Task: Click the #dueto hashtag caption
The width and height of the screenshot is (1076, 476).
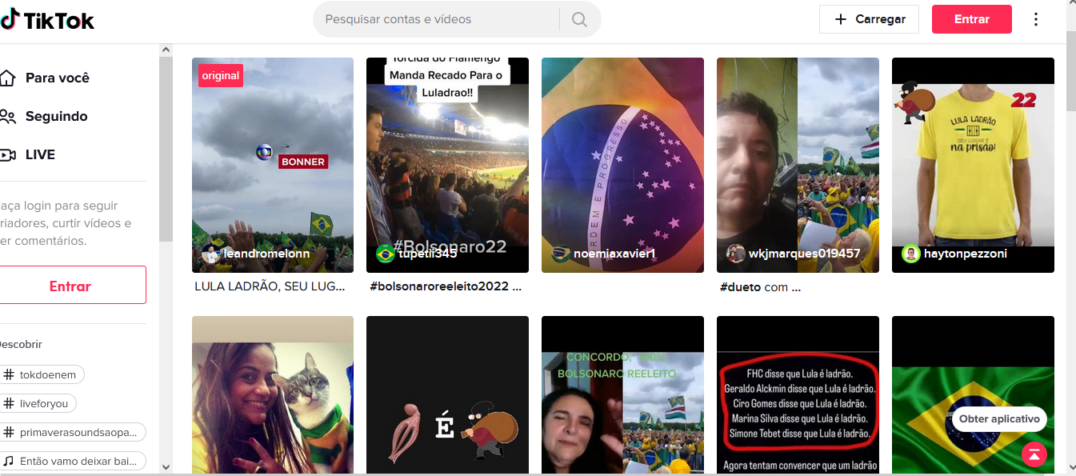Action: pyautogui.click(x=741, y=287)
